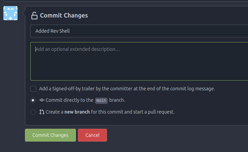Select the create a new branch radio button
248x152 pixels.
click(33, 112)
